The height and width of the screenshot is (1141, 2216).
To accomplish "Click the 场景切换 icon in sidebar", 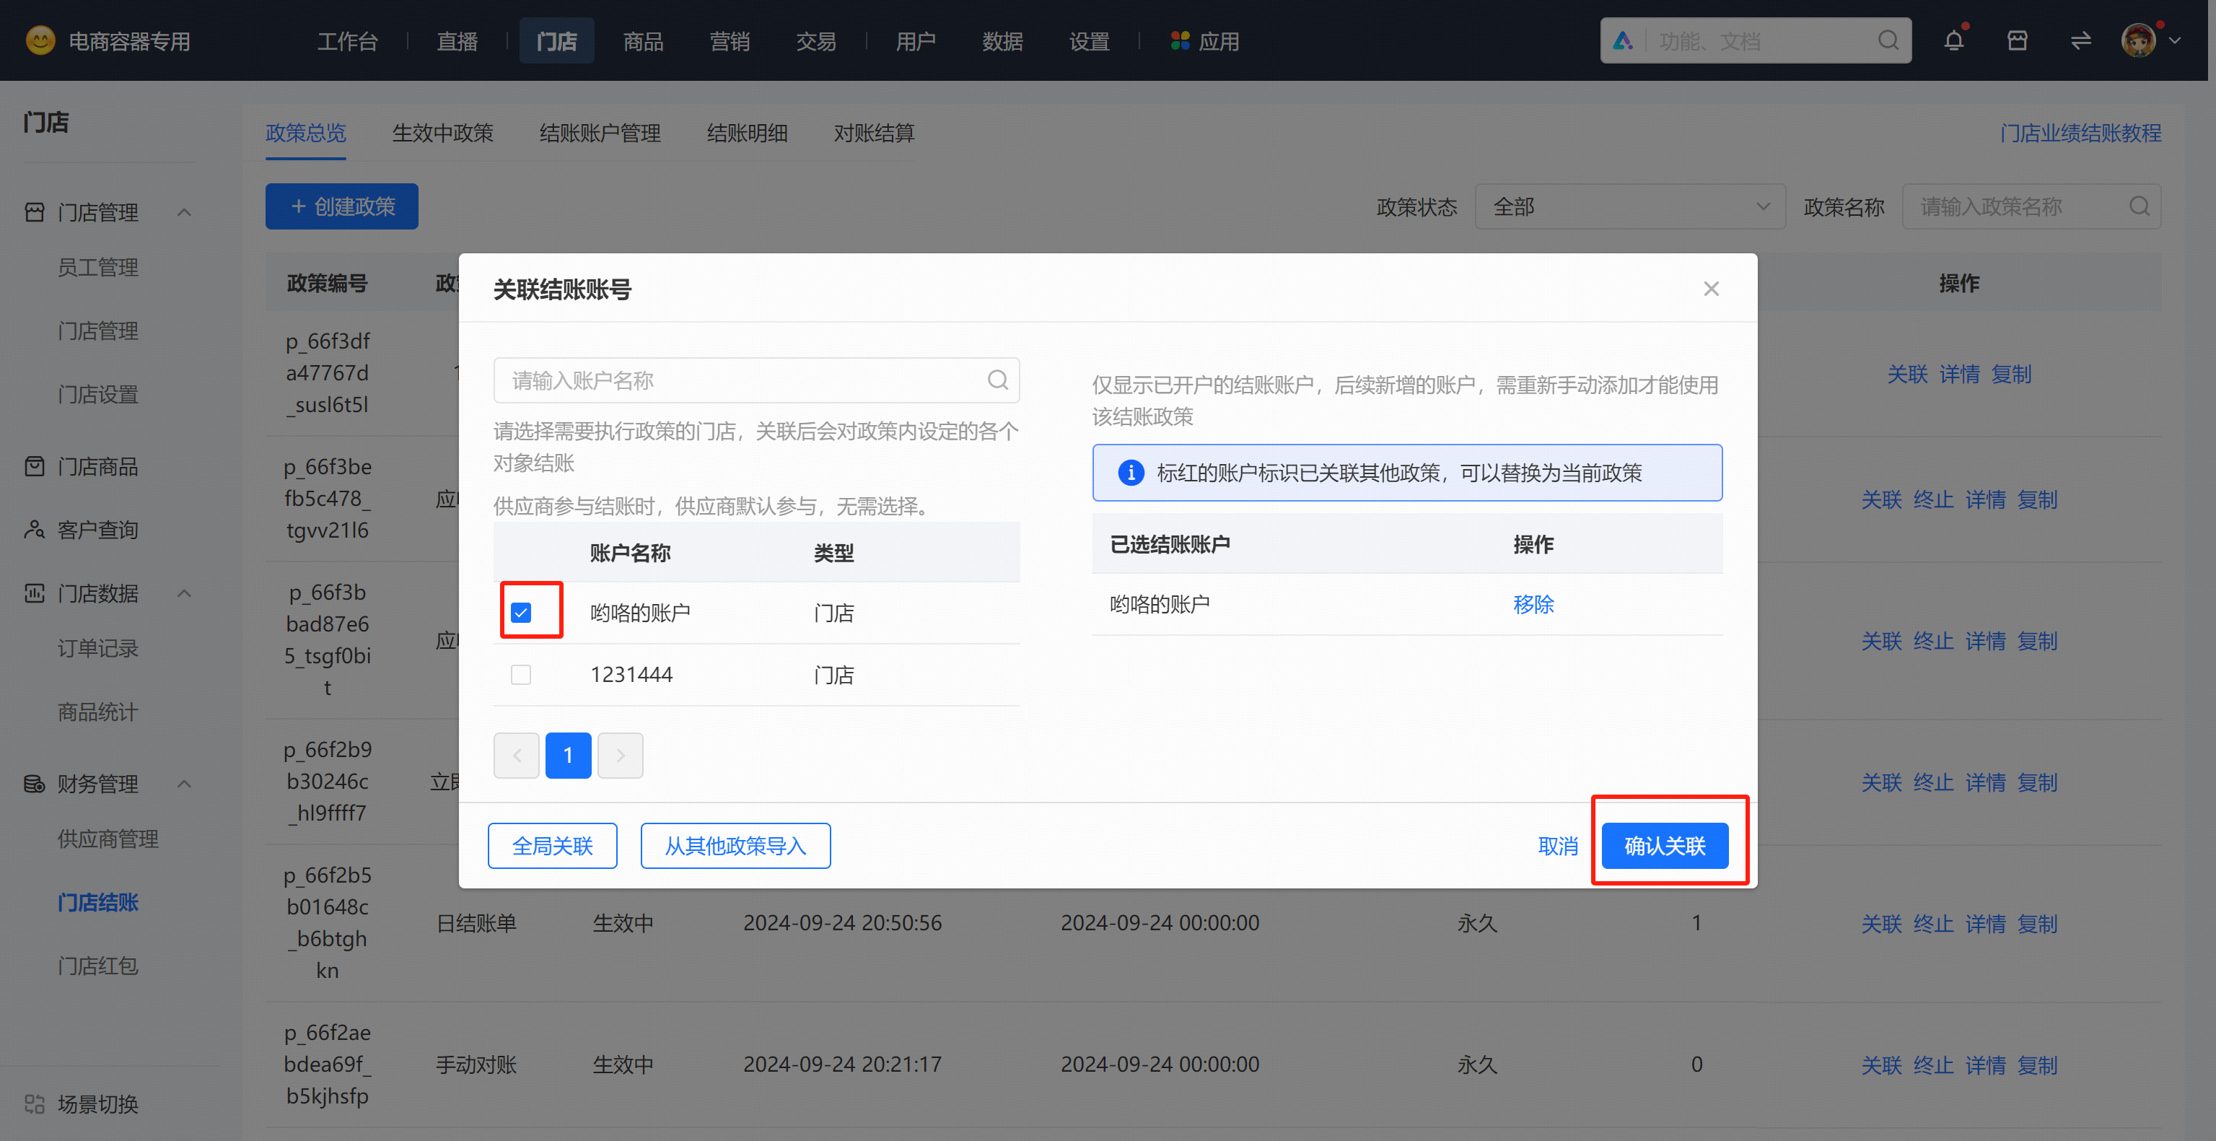I will click(35, 1103).
